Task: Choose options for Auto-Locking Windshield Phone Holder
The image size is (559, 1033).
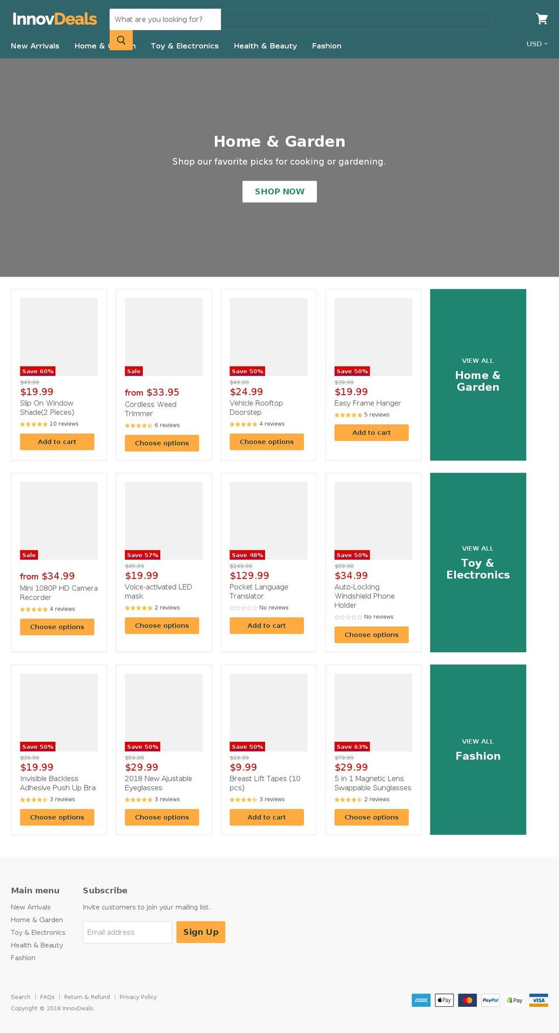Action: point(372,635)
